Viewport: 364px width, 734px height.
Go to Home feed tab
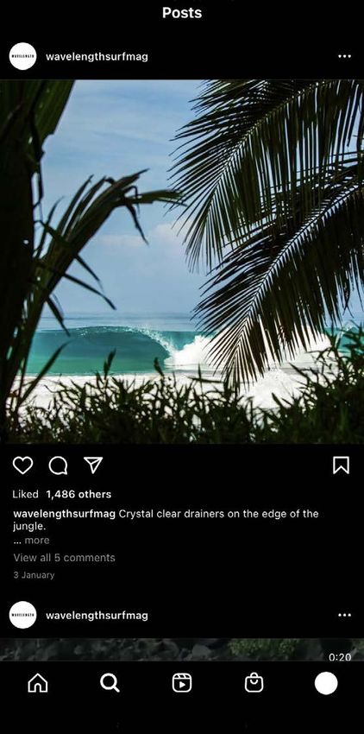click(38, 683)
